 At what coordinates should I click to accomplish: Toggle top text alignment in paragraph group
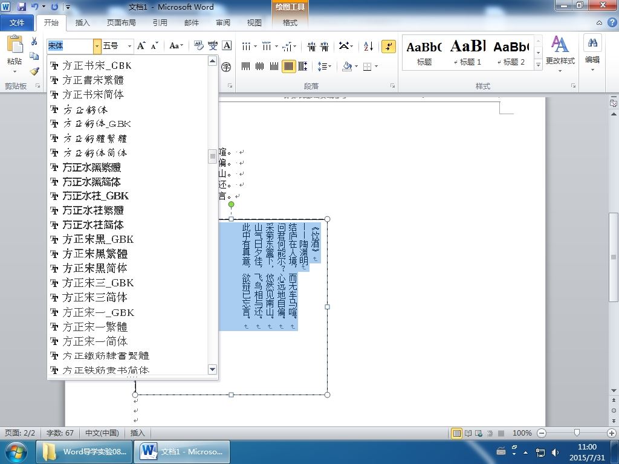tap(245, 66)
